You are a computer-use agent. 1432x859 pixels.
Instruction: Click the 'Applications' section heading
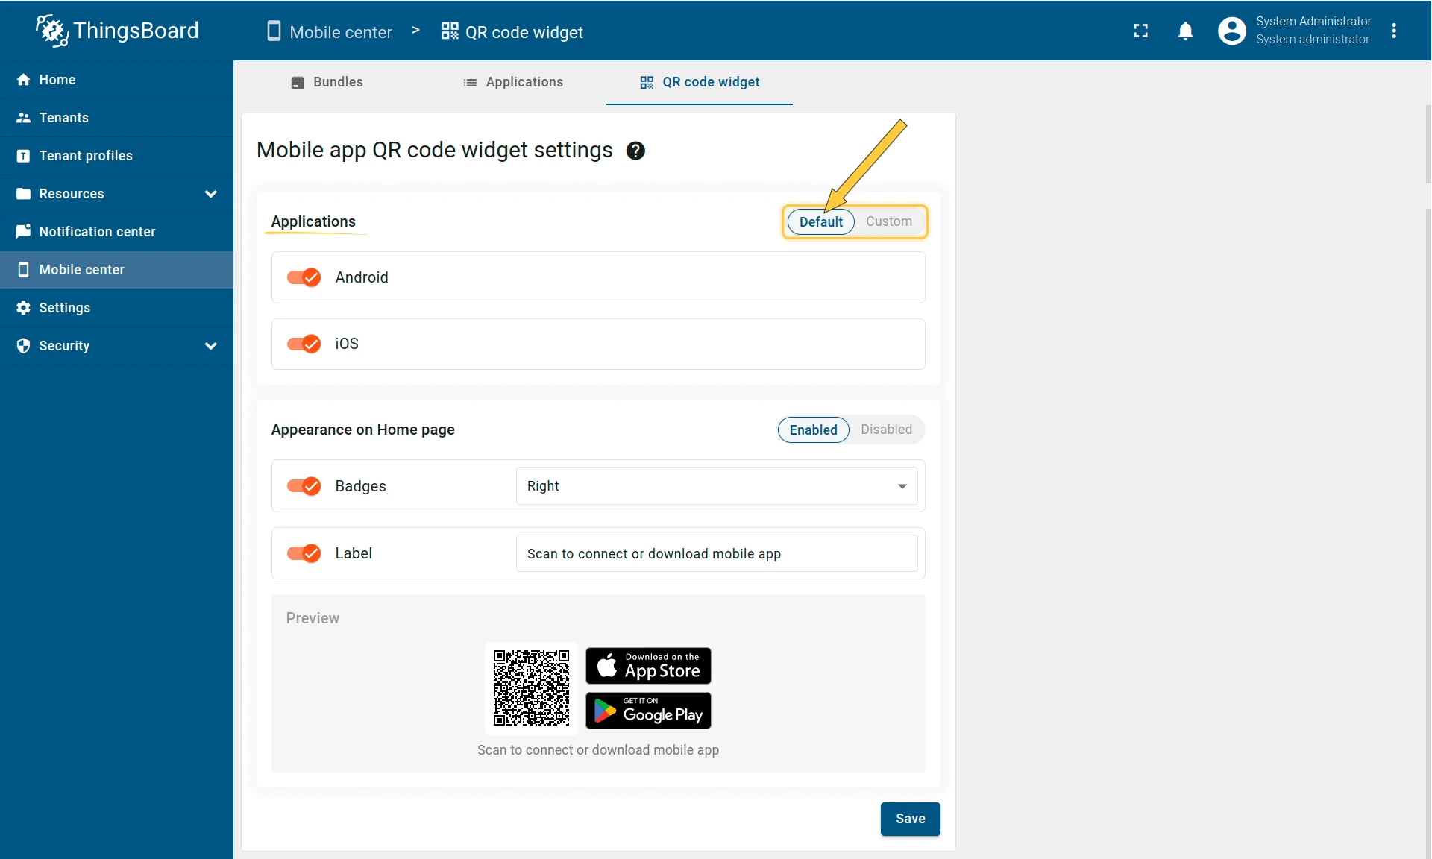pos(313,221)
